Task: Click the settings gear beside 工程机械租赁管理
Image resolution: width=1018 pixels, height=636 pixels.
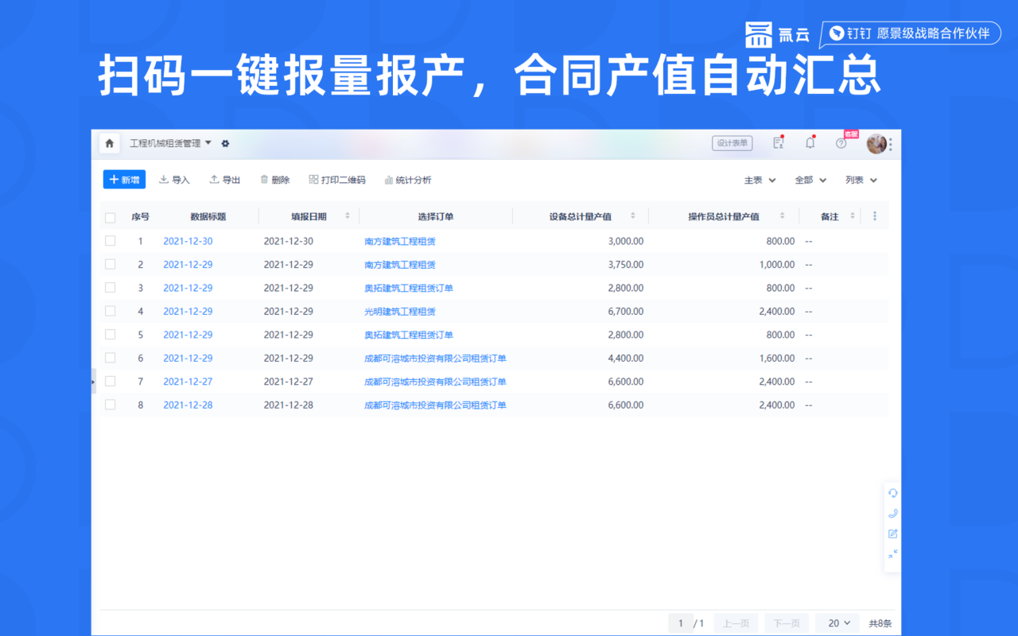Action: pos(225,144)
